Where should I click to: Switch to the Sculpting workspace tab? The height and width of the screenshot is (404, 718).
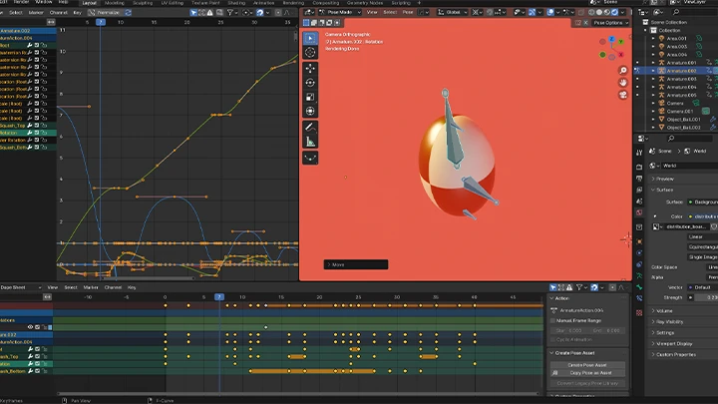[143, 3]
